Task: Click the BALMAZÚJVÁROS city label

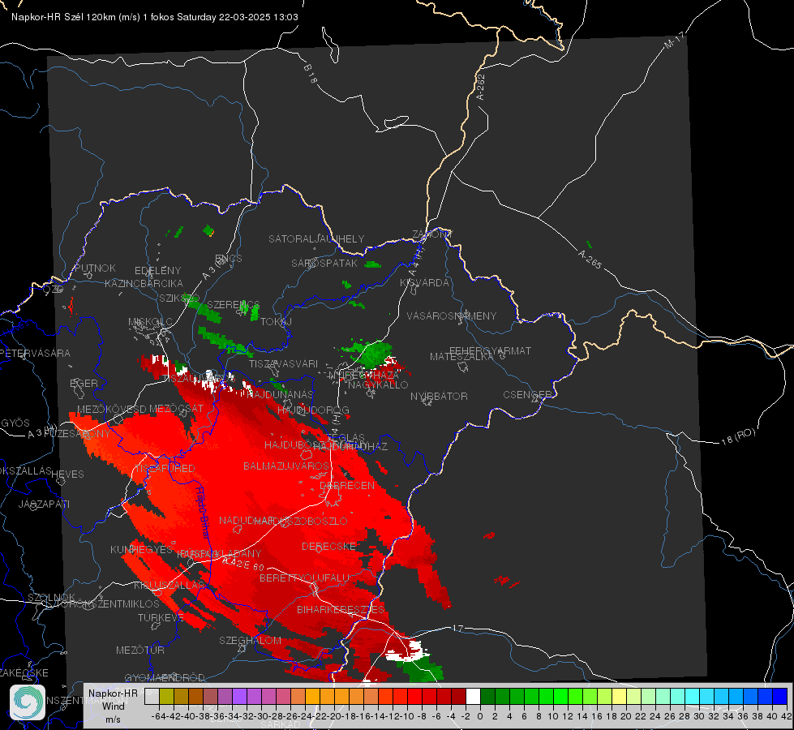Action: click(x=286, y=466)
